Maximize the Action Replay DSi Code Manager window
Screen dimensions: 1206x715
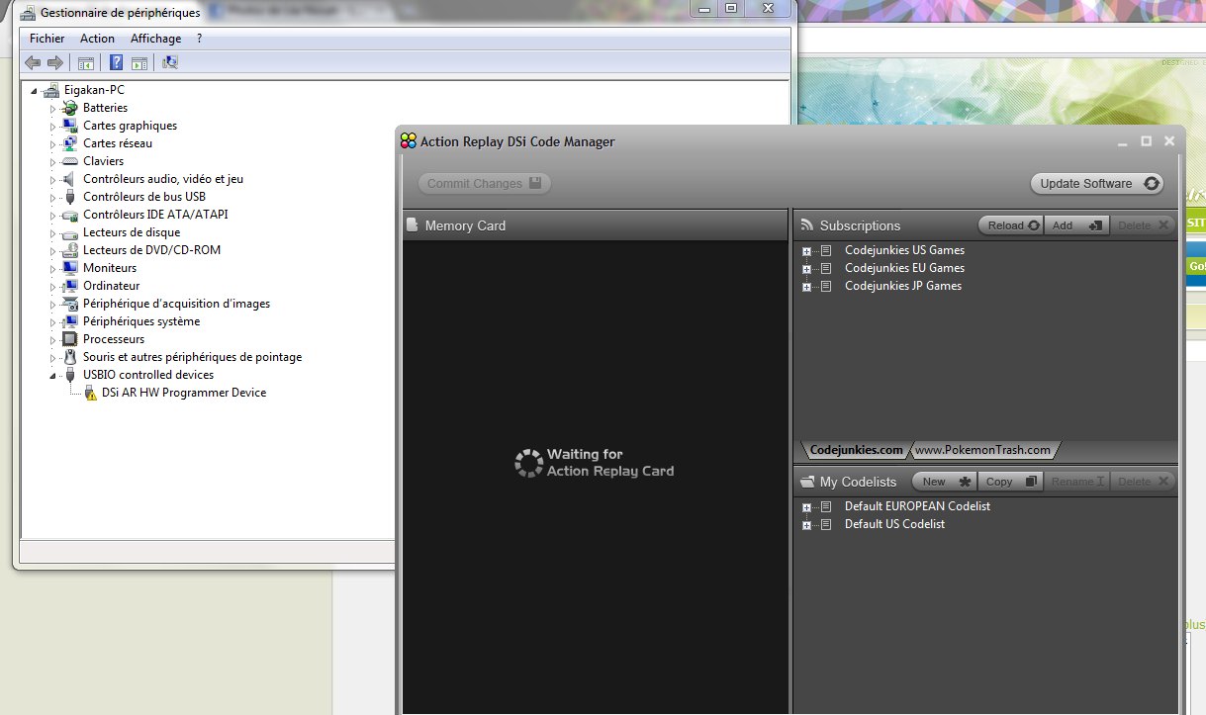pyautogui.click(x=1147, y=141)
